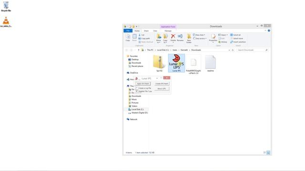Click the Refresh button in the address bar
This screenshot has width=305, height=171.
coord(233,50)
